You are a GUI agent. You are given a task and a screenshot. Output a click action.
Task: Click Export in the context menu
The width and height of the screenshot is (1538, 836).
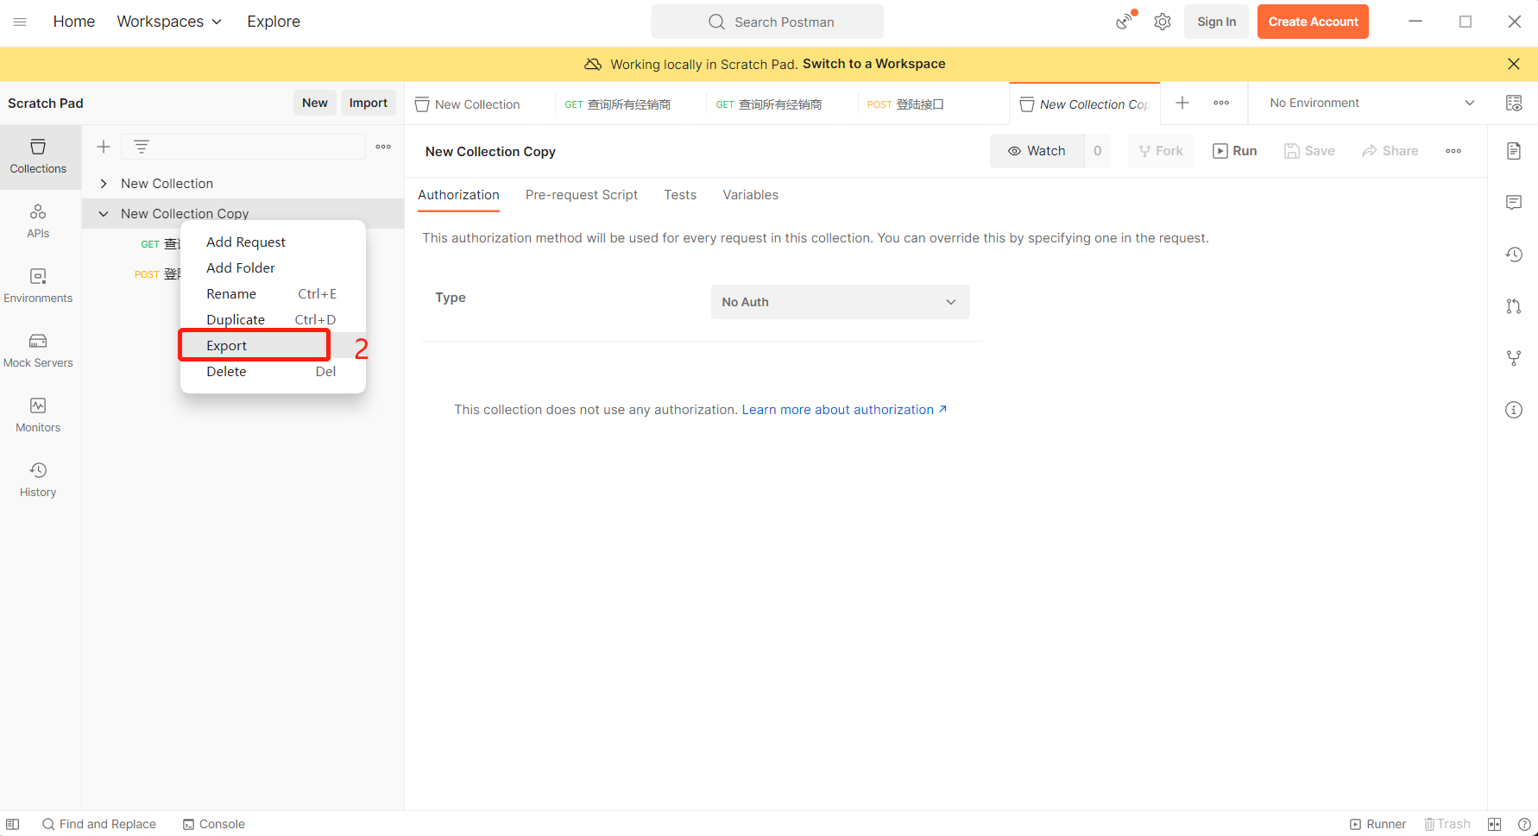(273, 346)
